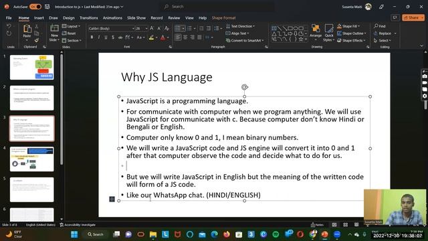
Task: Click Accessibility: Investigate in status bar
Action: [78, 225]
